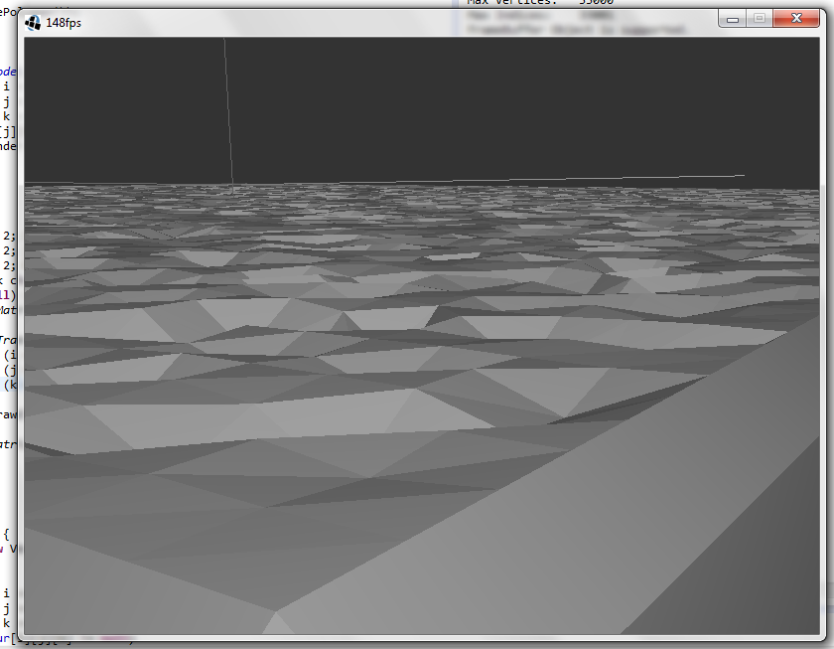Click the window's bottom-right resize corner
The image size is (834, 649).
click(x=826, y=639)
